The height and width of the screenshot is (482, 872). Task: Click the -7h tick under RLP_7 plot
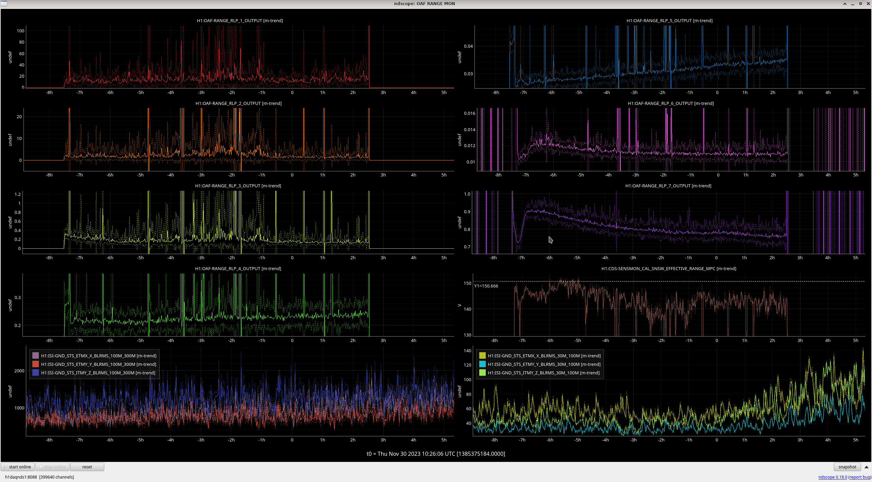521,258
